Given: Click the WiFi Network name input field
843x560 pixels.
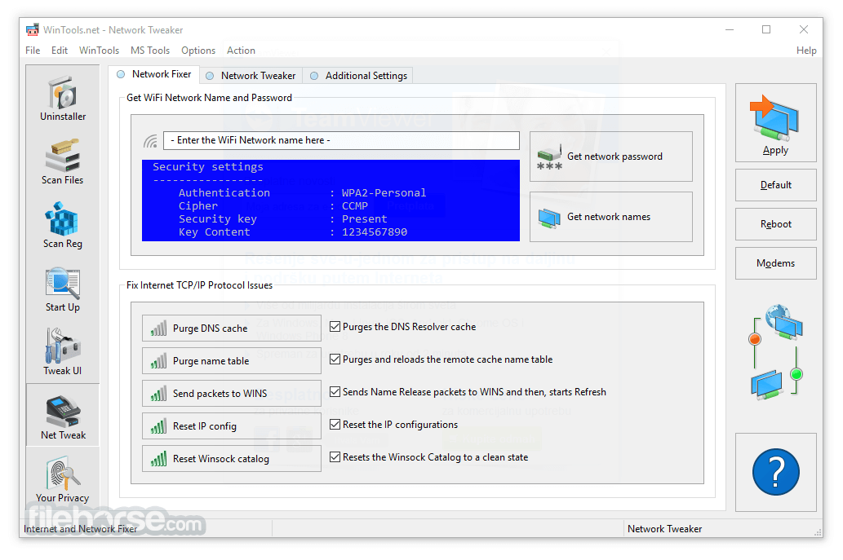Looking at the screenshot, I should 341,141.
